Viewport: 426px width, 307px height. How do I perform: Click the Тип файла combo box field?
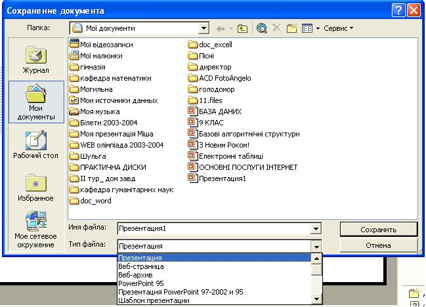(x=215, y=247)
